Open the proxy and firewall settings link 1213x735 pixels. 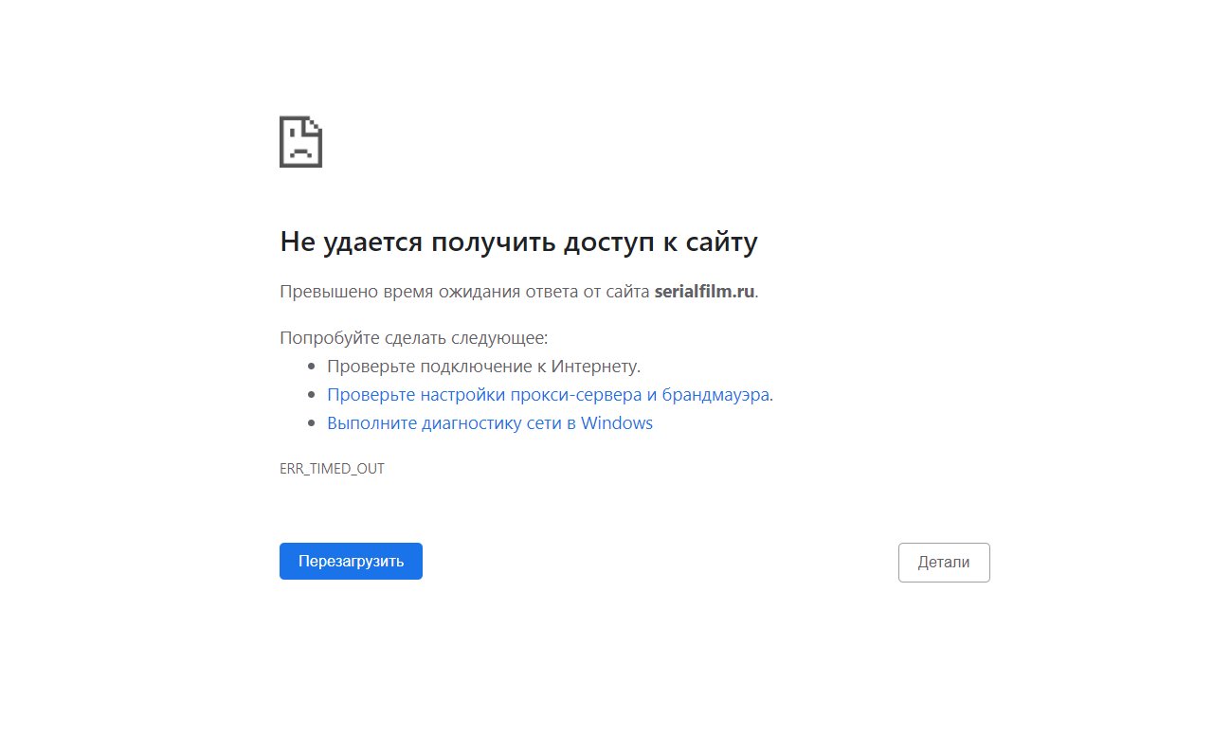click(548, 395)
